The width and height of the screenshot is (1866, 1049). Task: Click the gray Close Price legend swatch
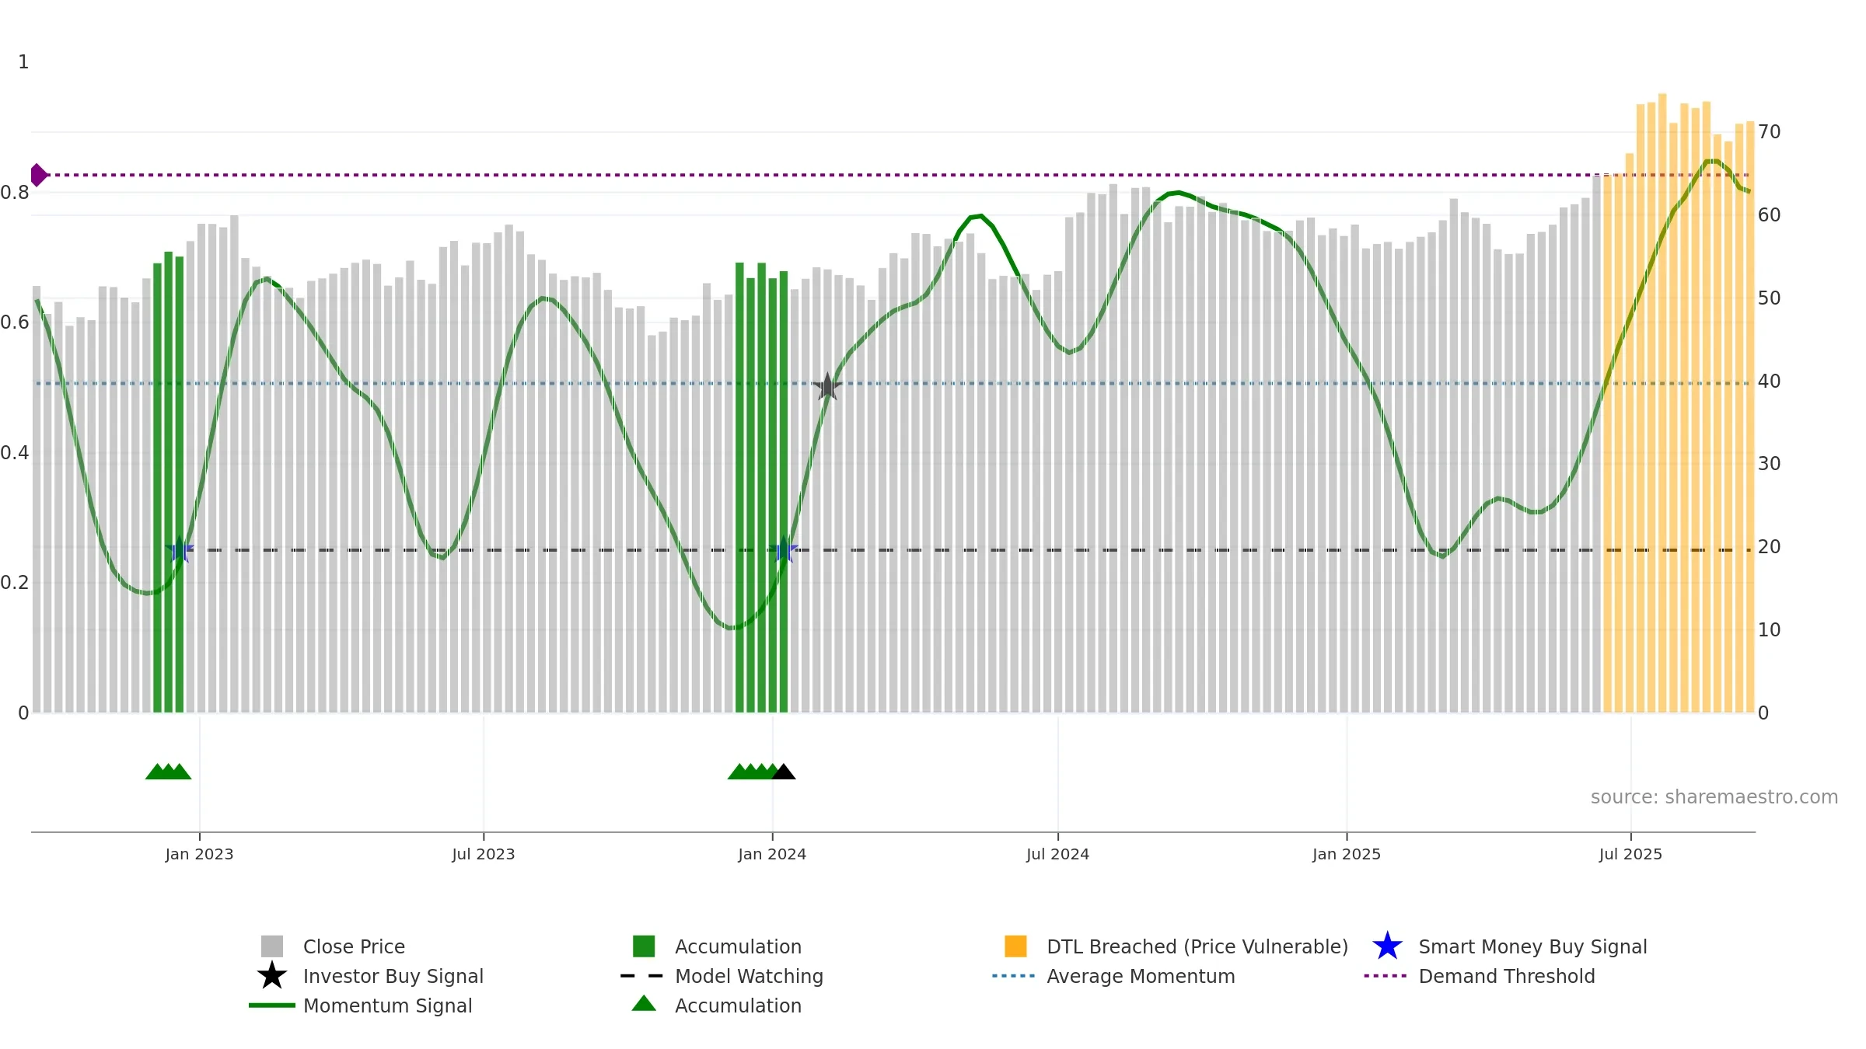point(271,946)
